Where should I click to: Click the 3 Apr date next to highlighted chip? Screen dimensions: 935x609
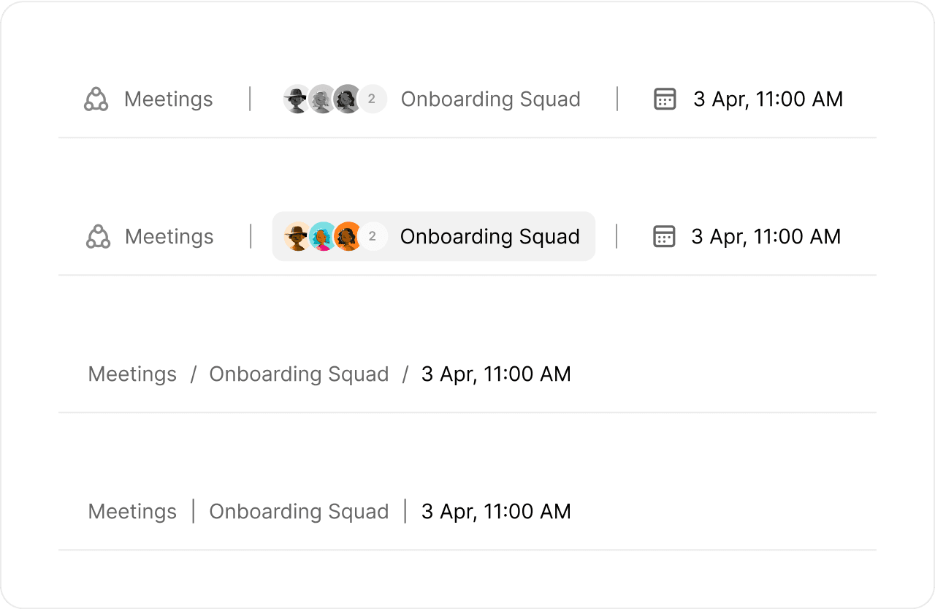coord(766,237)
